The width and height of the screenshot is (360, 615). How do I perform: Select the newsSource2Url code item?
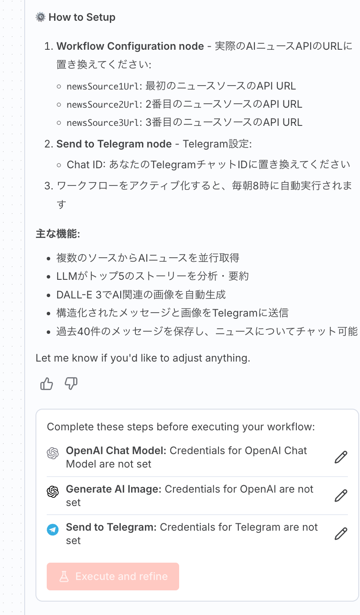(x=104, y=104)
